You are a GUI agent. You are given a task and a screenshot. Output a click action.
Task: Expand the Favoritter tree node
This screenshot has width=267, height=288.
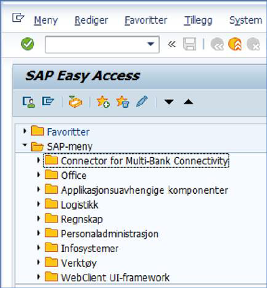(24, 131)
